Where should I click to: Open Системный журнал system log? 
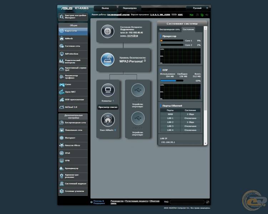pyautogui.click(x=73, y=184)
